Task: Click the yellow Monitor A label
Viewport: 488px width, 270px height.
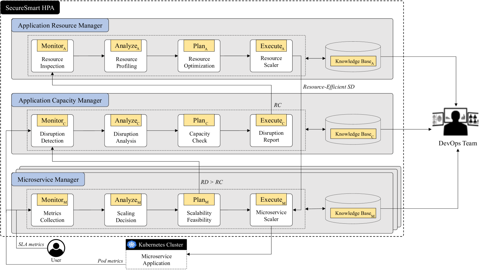Action: tap(52, 46)
